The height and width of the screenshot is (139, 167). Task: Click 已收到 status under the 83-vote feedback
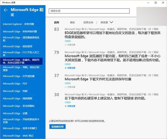(x=68, y=41)
